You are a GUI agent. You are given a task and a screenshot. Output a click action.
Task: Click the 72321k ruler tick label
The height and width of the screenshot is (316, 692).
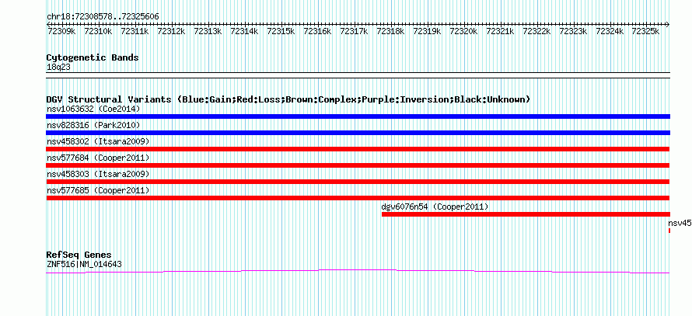501,32
